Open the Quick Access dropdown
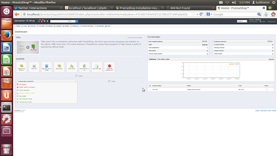The width and height of the screenshot is (277, 156). coord(242,21)
